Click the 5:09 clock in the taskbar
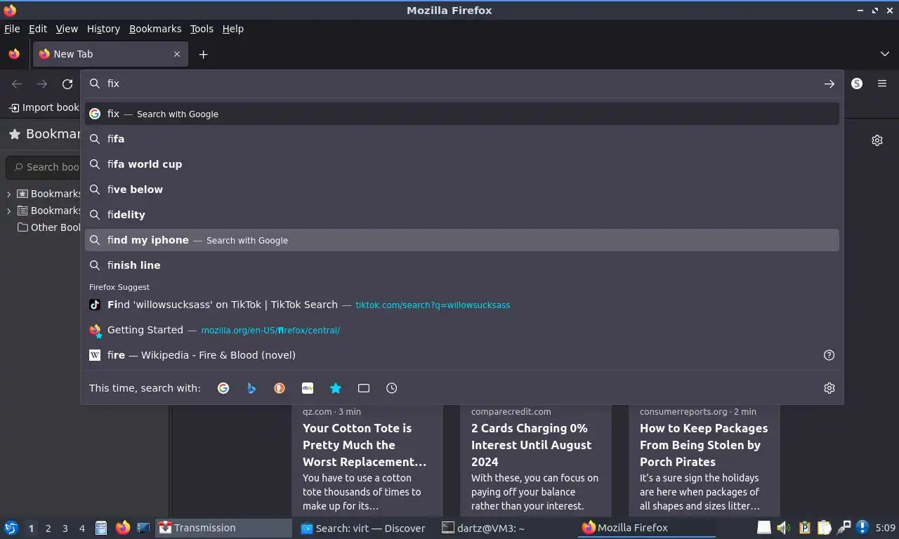The image size is (899, 539). click(x=885, y=528)
